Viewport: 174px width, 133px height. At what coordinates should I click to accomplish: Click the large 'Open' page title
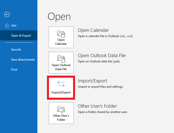pyautogui.click(x=59, y=17)
